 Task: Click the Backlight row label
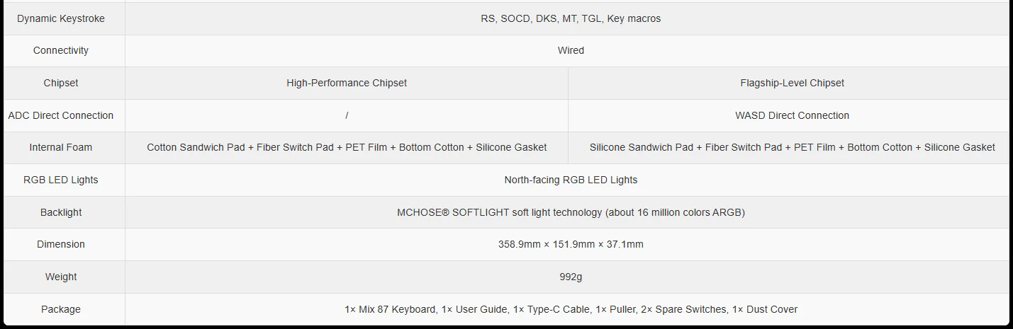pos(61,212)
